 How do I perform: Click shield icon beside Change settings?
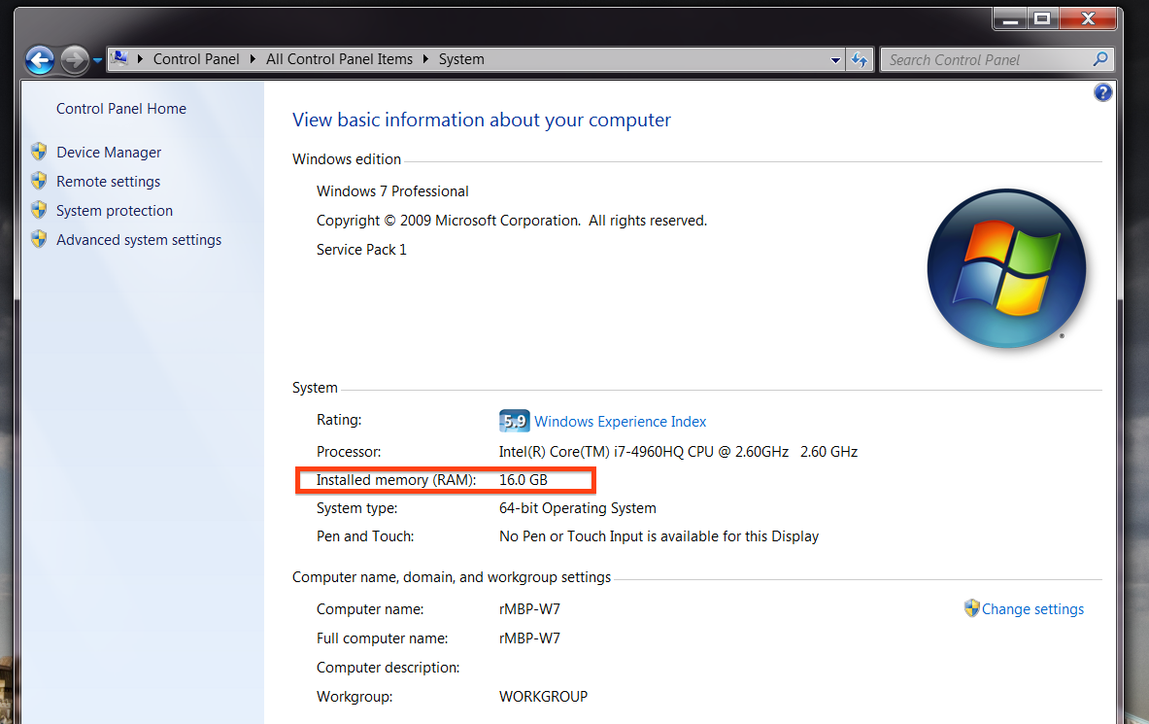tap(971, 608)
